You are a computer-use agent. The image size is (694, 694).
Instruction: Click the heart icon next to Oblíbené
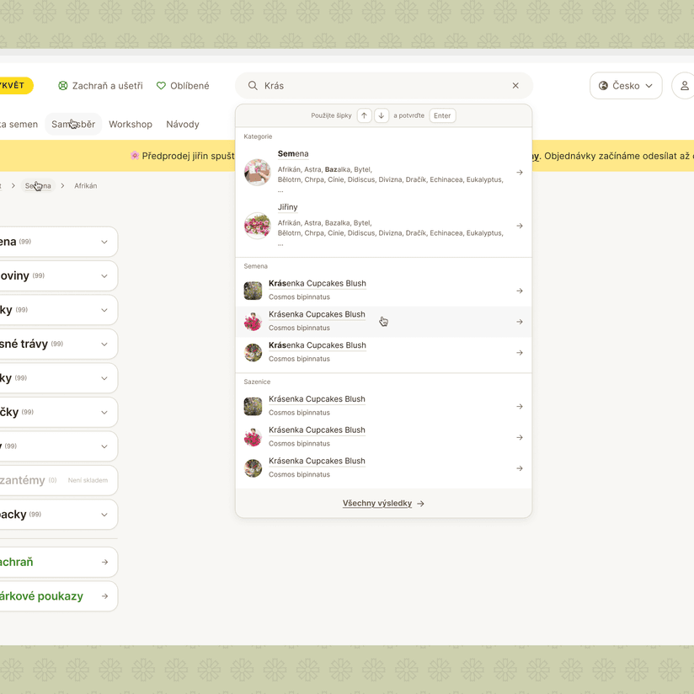161,85
